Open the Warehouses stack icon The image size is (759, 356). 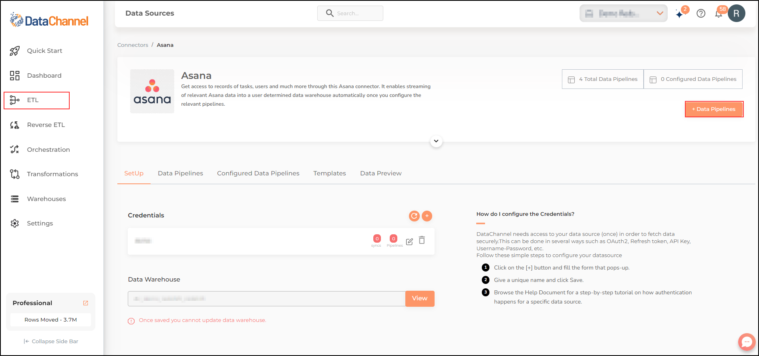point(15,199)
